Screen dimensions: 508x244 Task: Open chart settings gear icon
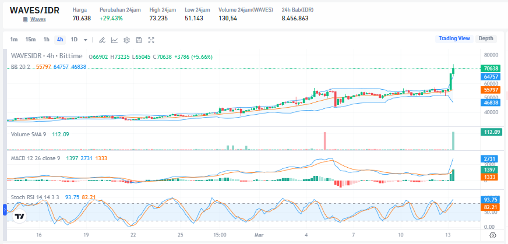tap(126, 40)
